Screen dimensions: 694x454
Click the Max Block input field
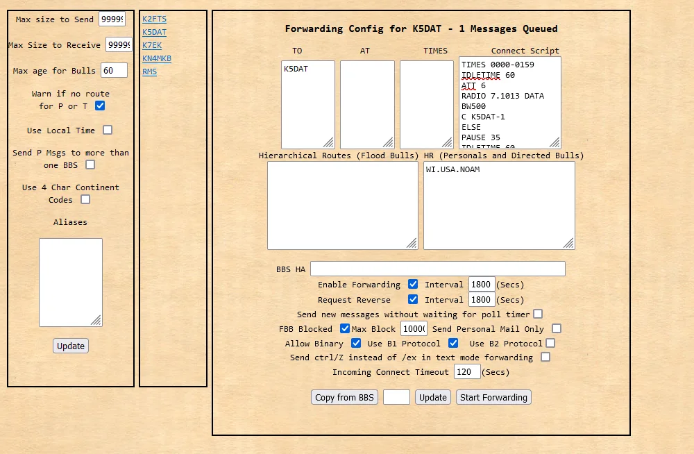pyautogui.click(x=414, y=328)
